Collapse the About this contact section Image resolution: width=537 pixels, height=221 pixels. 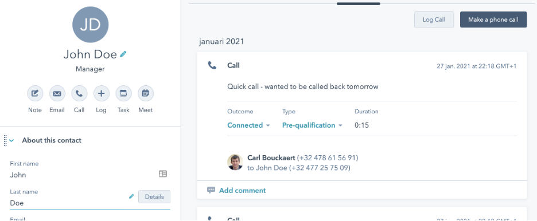(x=11, y=140)
